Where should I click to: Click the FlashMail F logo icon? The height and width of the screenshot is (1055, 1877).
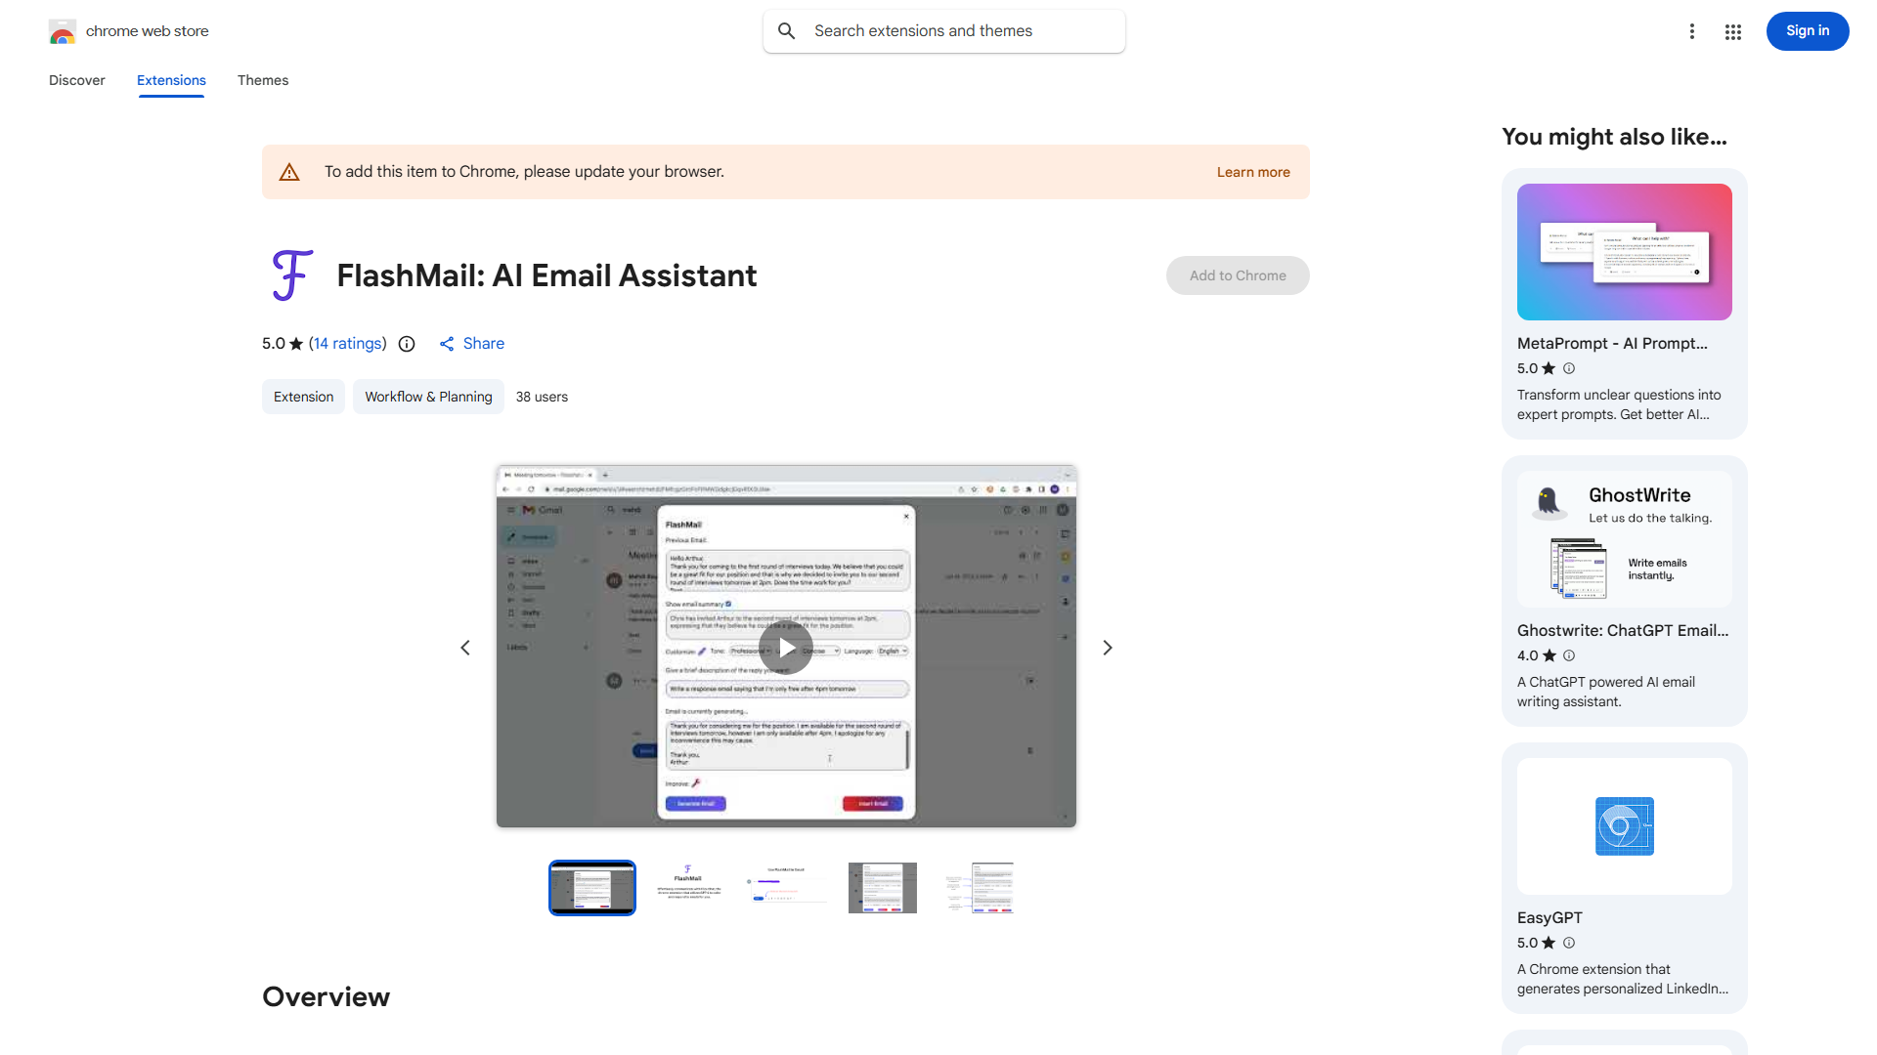point(291,275)
